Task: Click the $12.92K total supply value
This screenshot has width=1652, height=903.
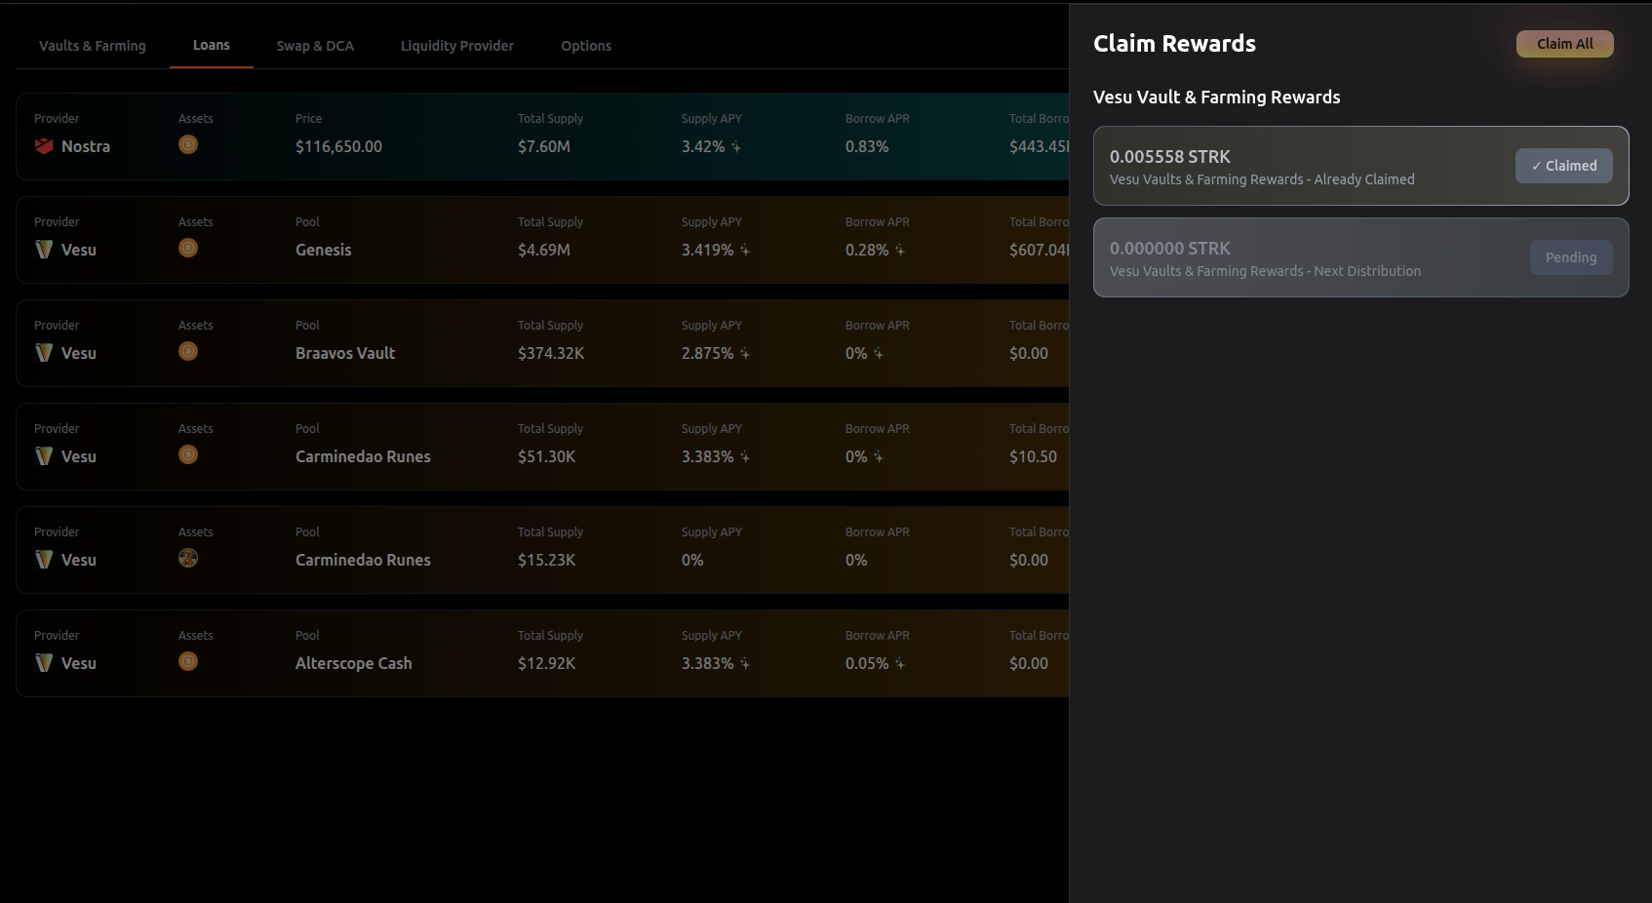Action: pos(547,663)
